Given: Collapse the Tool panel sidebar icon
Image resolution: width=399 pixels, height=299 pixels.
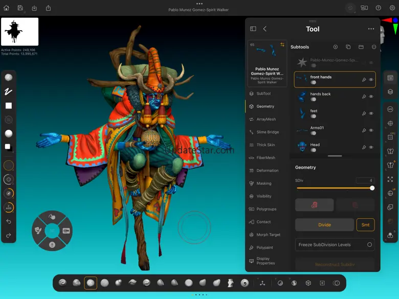Looking at the screenshot, I should coord(253,29).
